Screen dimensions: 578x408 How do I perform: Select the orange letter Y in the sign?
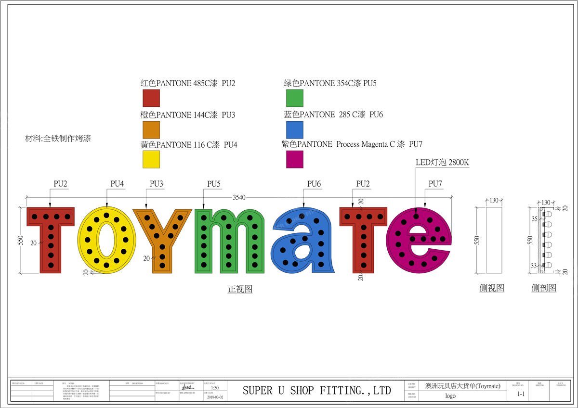pos(162,240)
